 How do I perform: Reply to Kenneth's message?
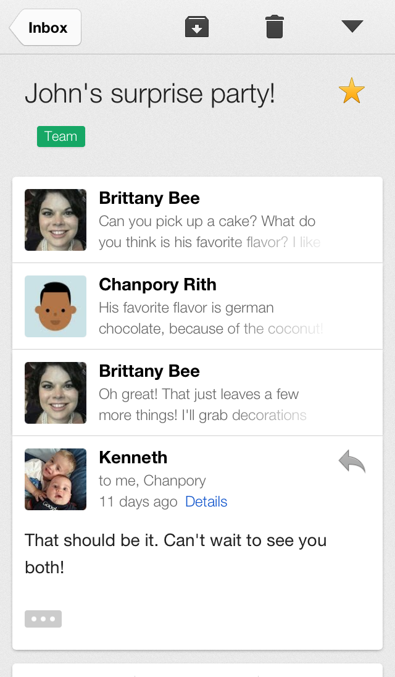352,461
